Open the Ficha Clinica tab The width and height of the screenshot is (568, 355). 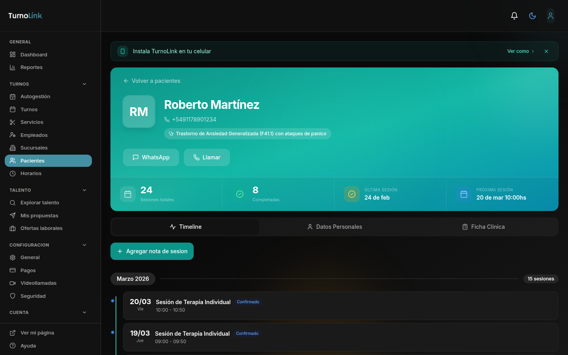tap(484, 227)
